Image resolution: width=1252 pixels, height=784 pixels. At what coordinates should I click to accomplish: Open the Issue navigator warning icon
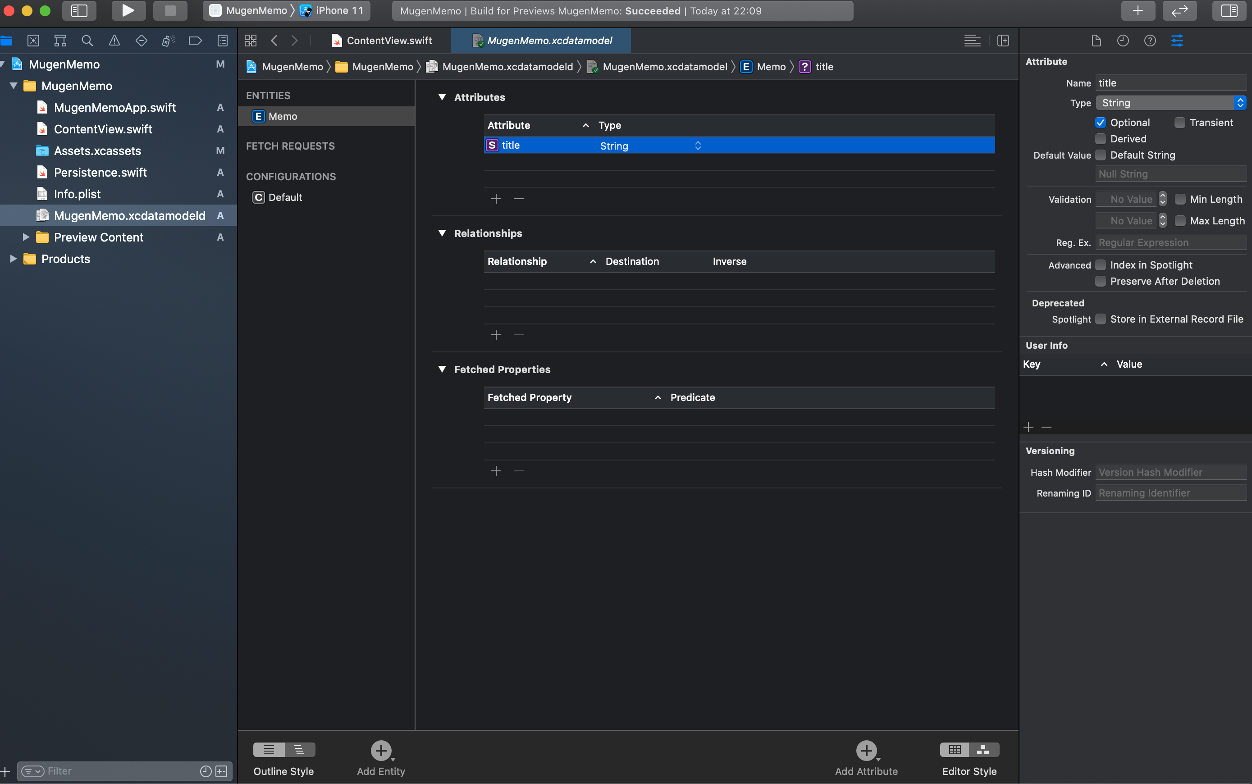114,41
